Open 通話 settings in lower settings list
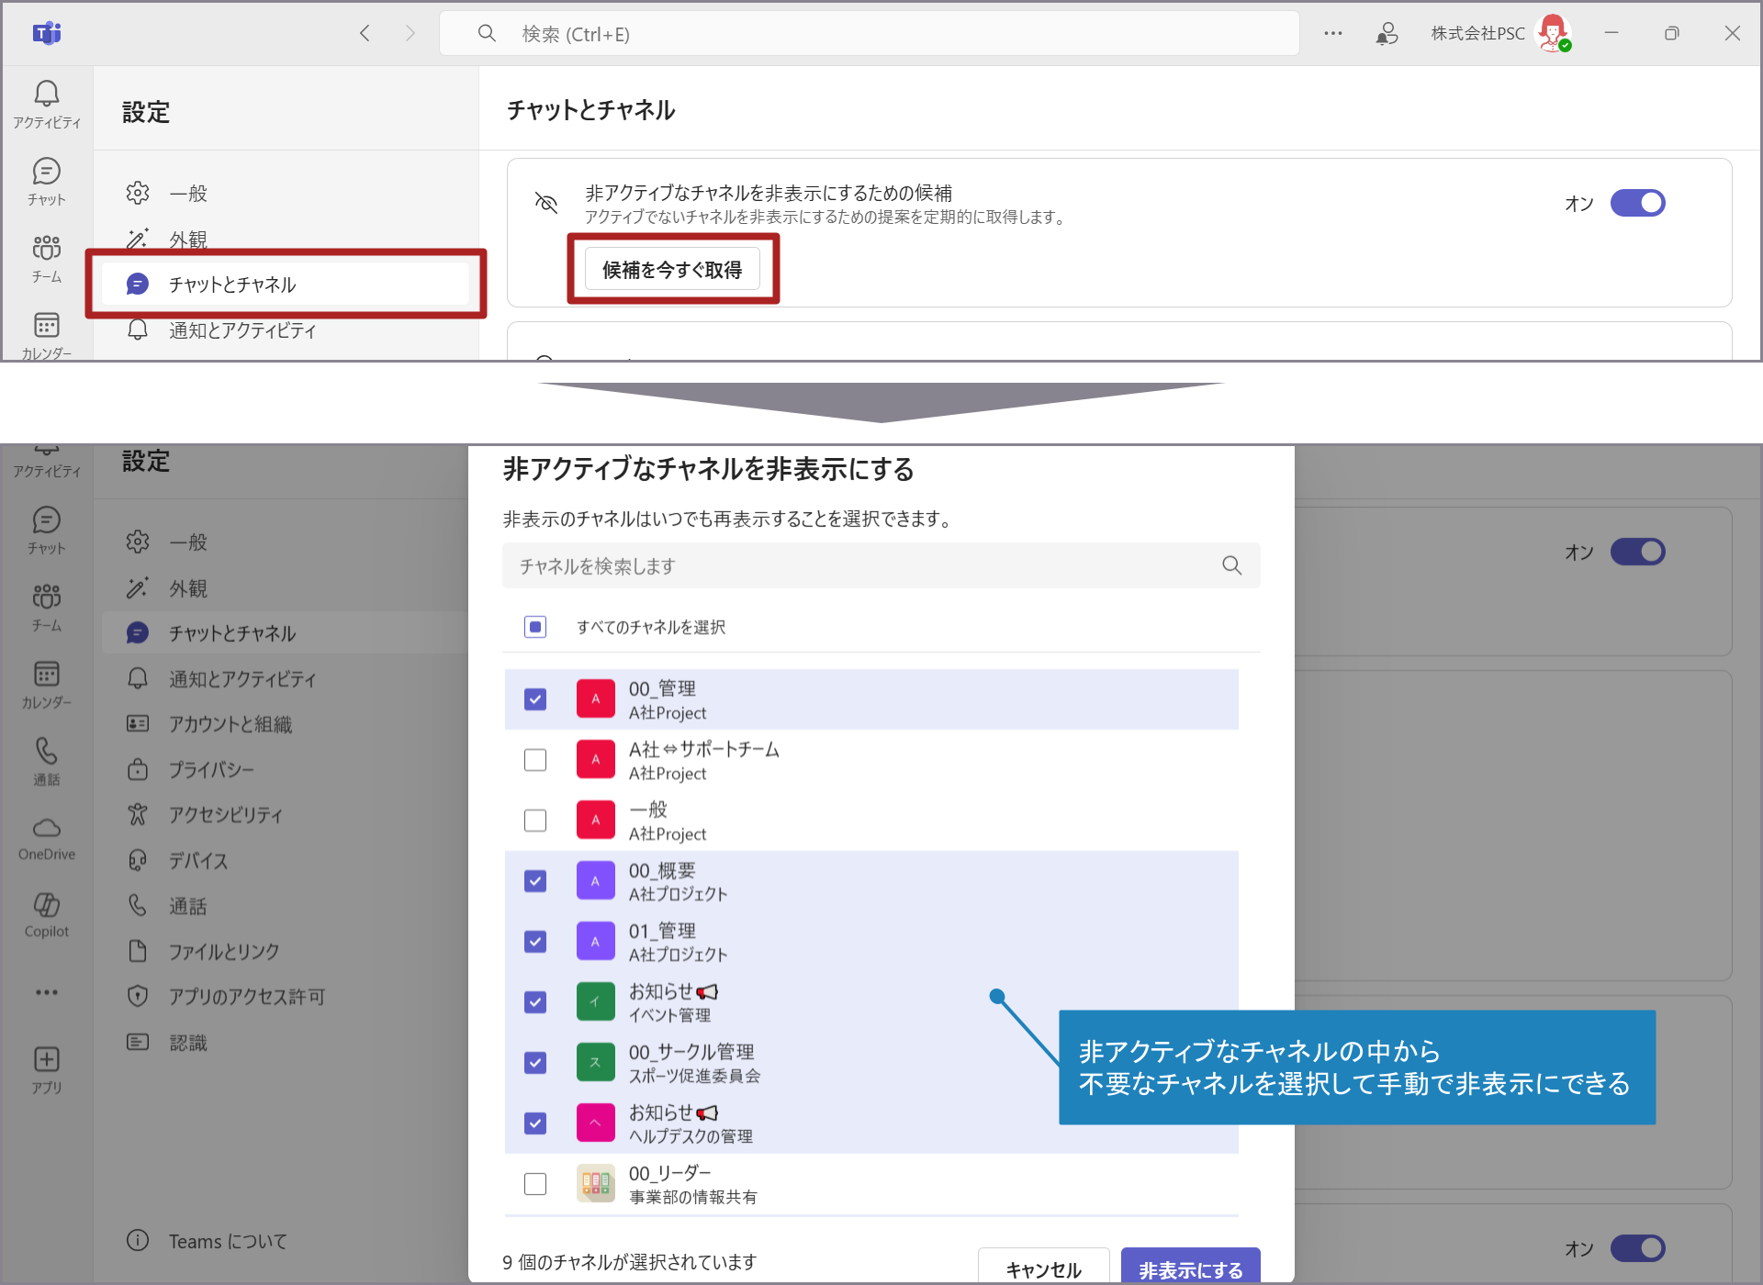This screenshot has width=1763, height=1285. (286, 906)
